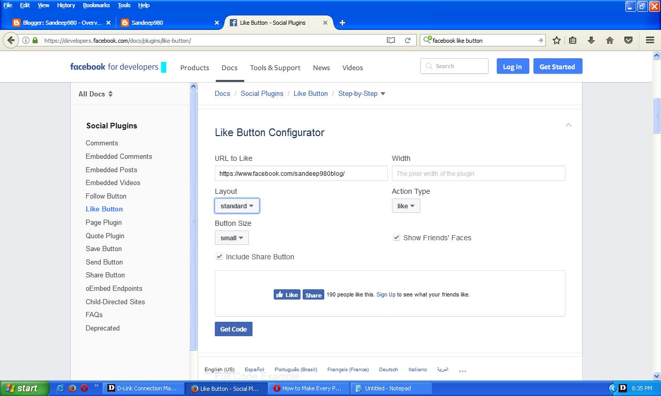The image size is (661, 396).
Task: Open Quote Plugin in sidebar
Action: click(x=105, y=236)
